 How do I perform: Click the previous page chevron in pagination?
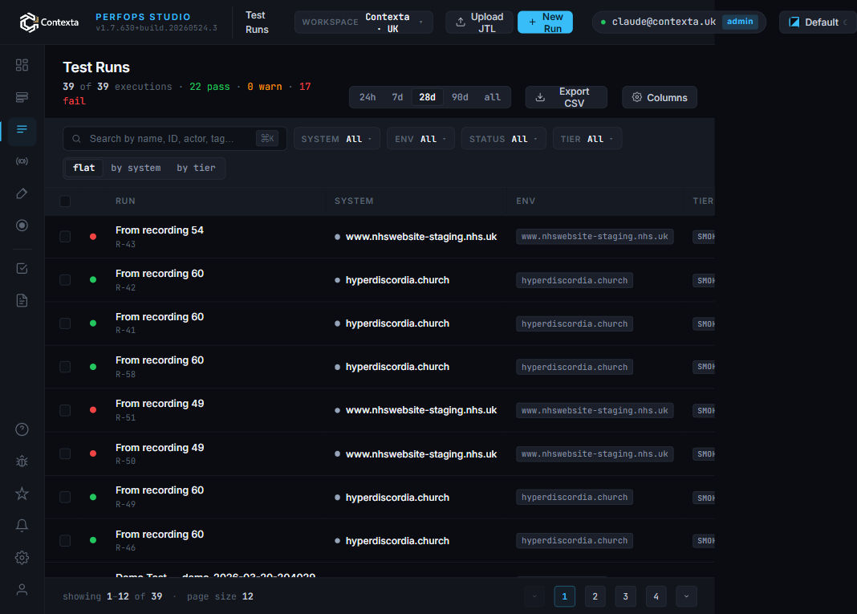pos(534,596)
